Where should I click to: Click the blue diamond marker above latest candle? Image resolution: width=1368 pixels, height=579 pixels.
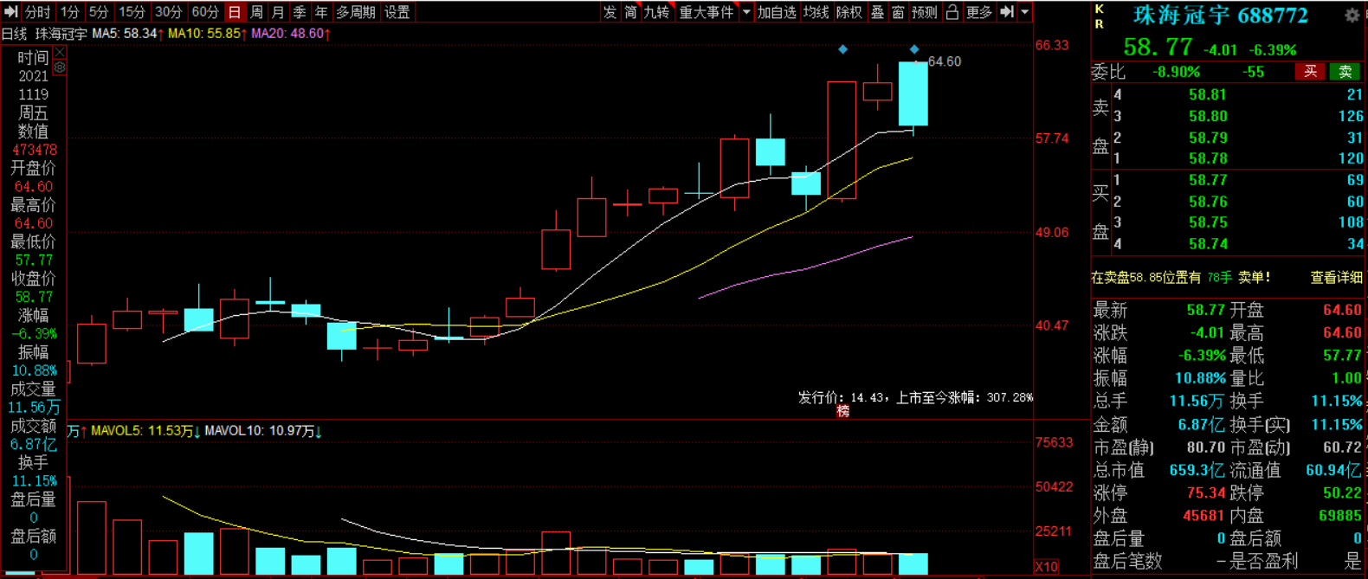[914, 49]
